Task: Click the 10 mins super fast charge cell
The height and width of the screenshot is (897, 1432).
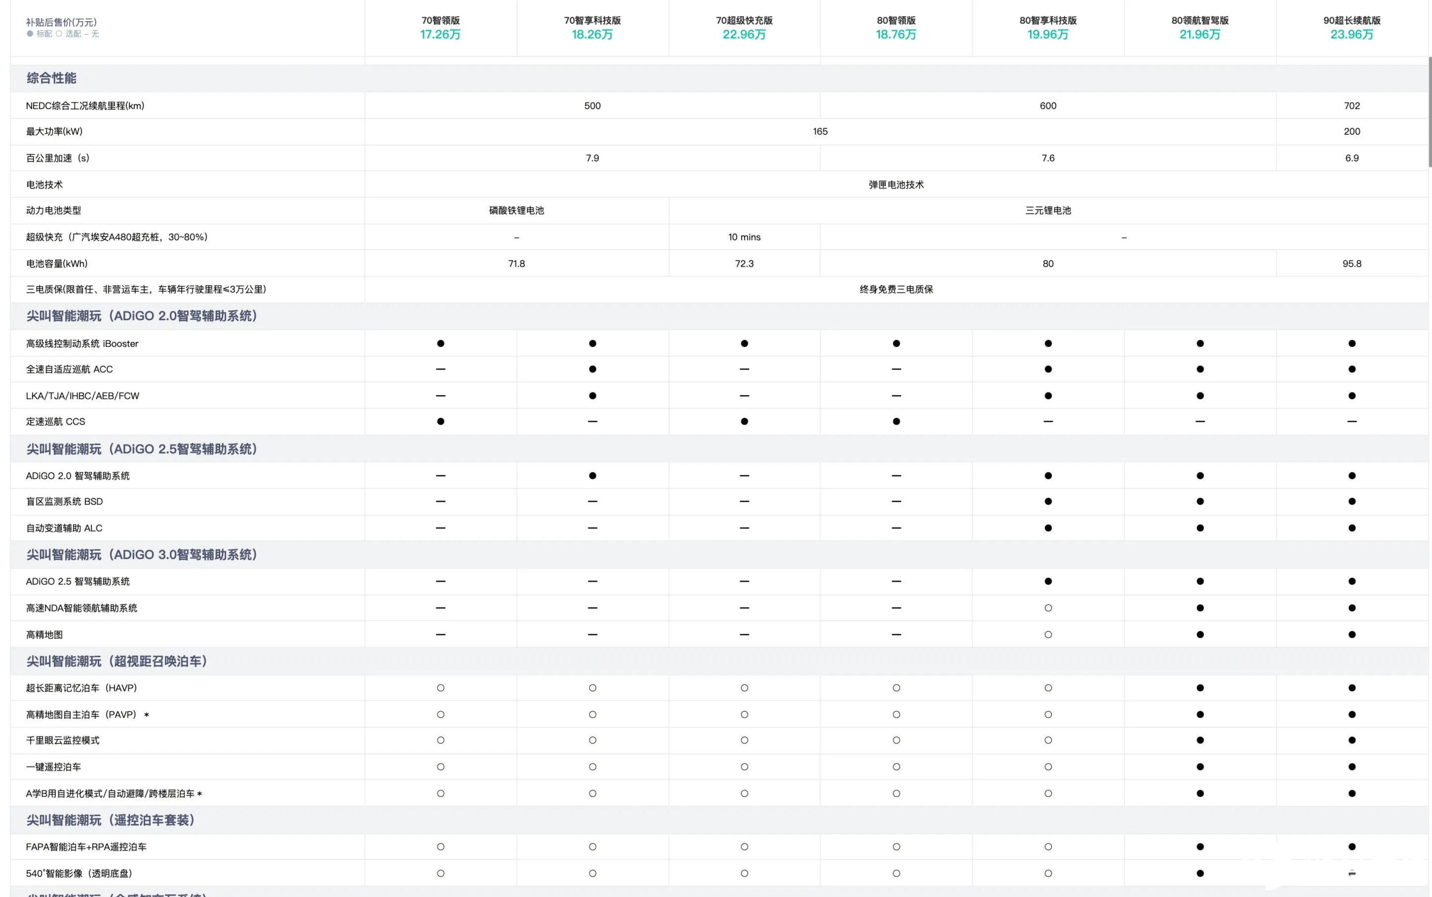Action: [745, 237]
